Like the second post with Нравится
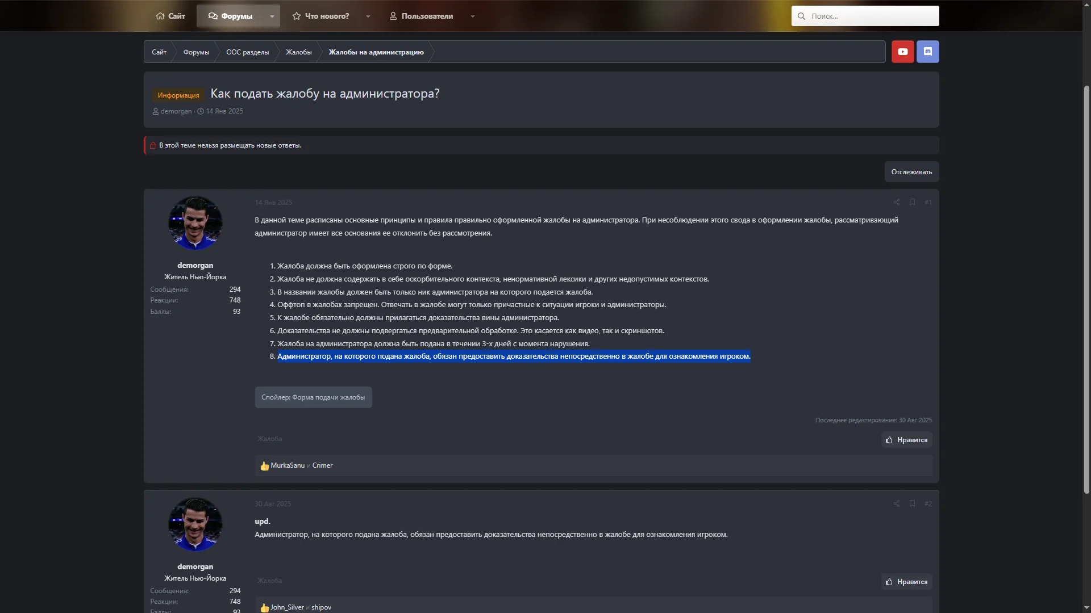This screenshot has height=613, width=1091. click(x=906, y=582)
